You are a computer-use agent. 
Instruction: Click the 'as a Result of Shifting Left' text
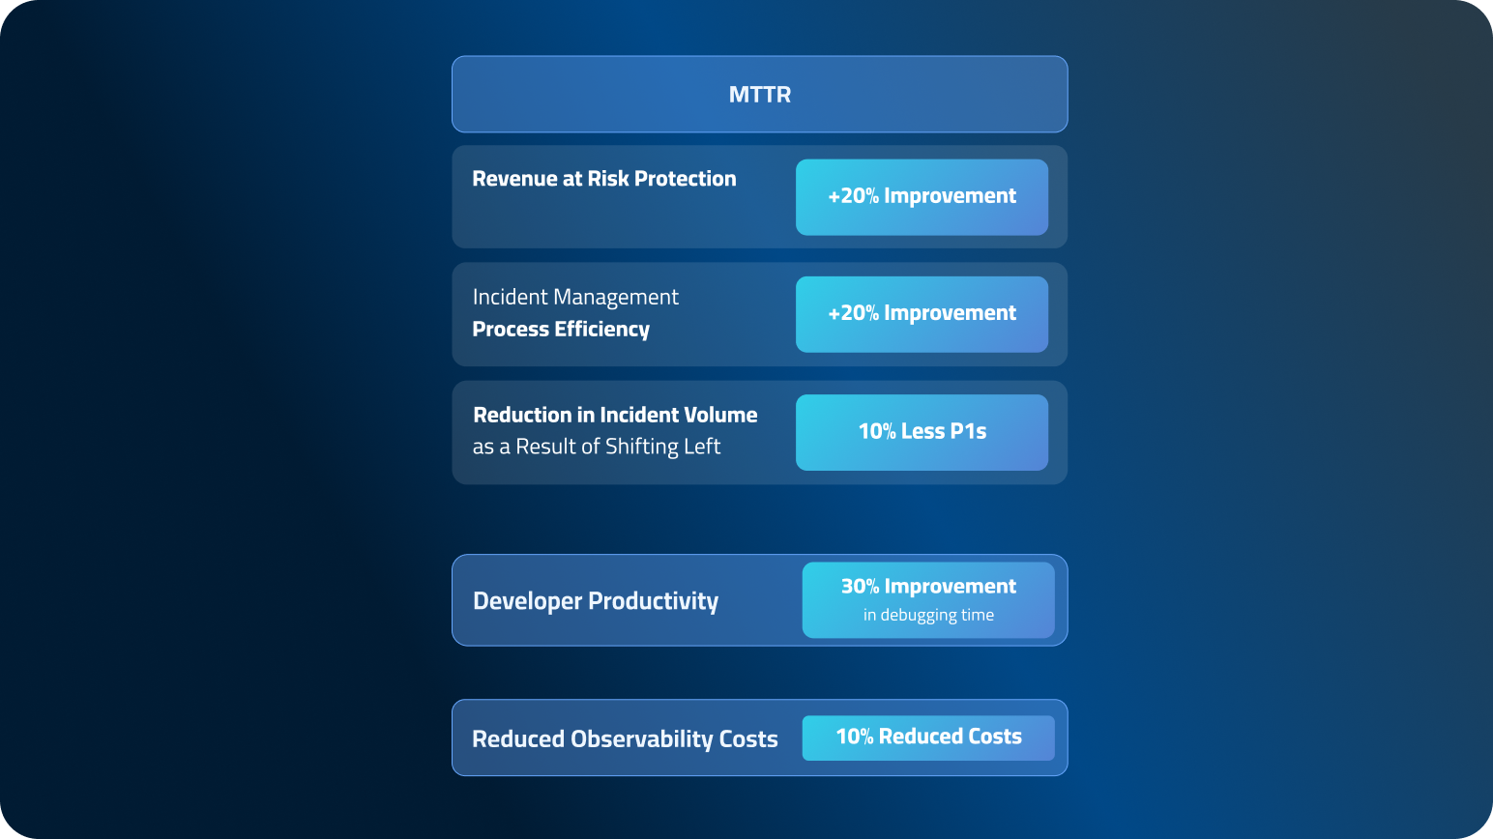click(x=597, y=447)
